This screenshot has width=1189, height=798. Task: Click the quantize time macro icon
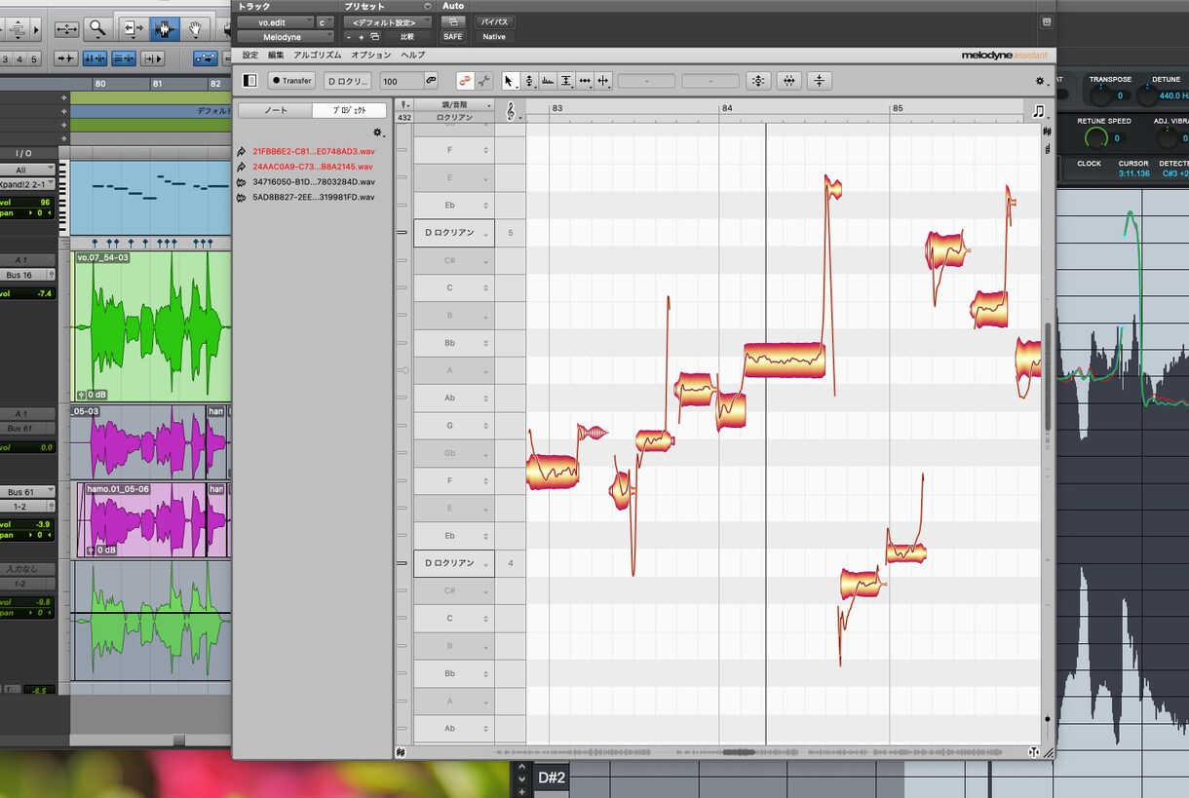[789, 81]
